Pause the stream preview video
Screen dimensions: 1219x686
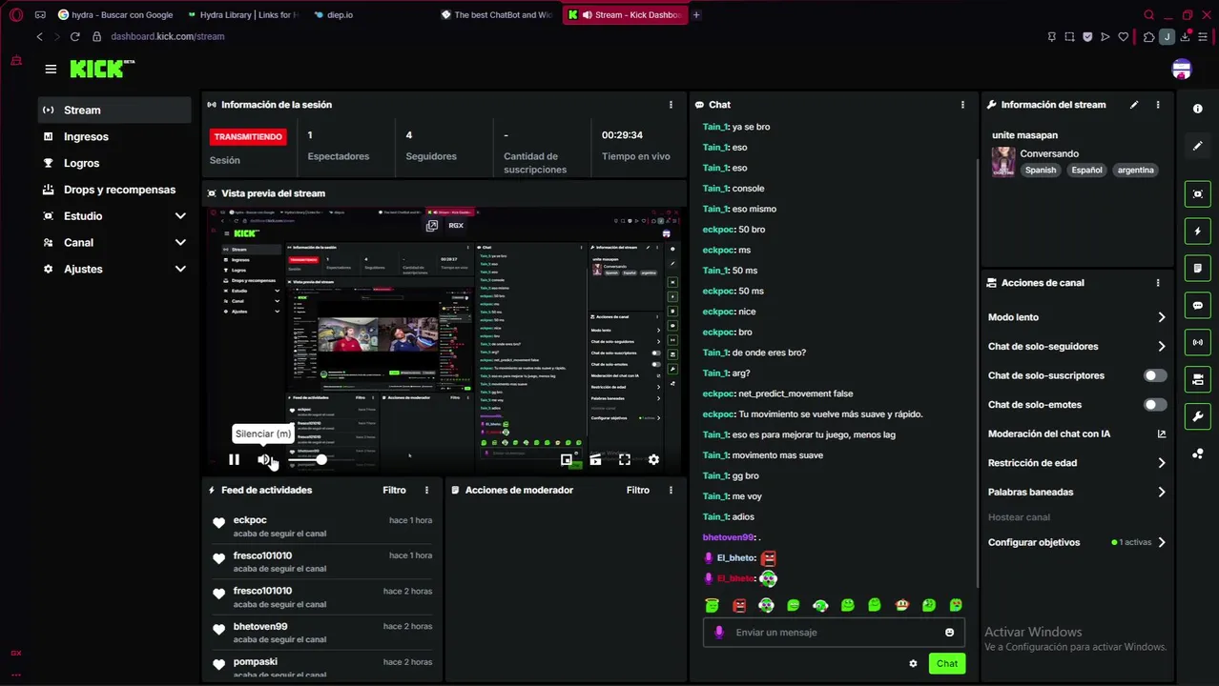tap(234, 460)
